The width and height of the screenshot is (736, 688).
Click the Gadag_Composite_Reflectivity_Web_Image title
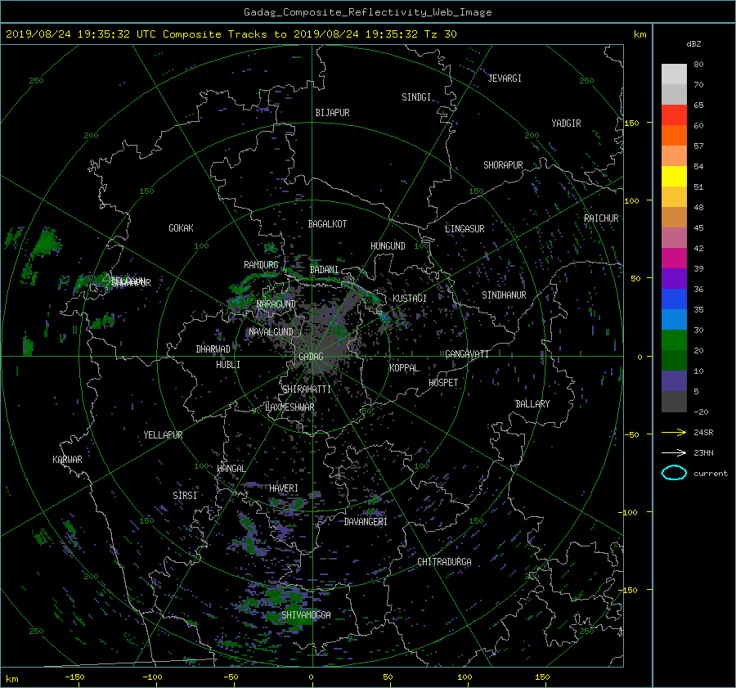367,12
